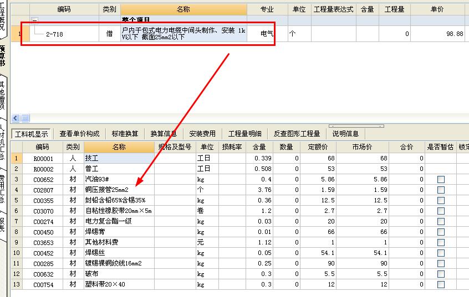
Task: Click the horizontal scrollbar thumb beside the left arrow
Action: [x=25, y=118]
